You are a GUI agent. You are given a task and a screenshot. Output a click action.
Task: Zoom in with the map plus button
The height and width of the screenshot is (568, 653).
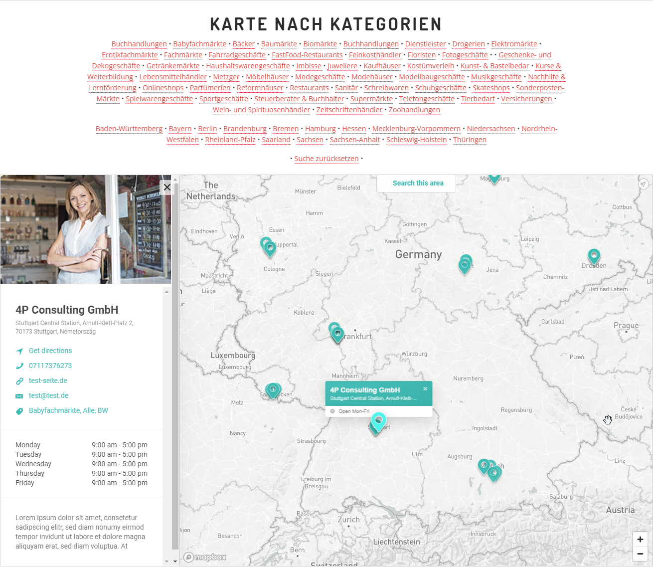(640, 539)
